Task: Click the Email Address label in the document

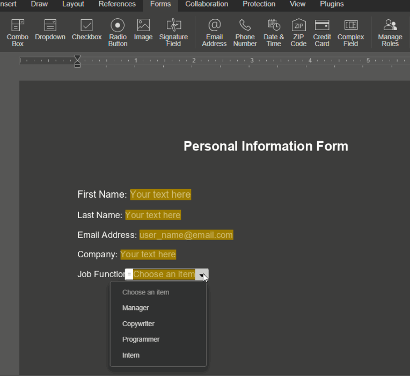Action: click(x=107, y=235)
